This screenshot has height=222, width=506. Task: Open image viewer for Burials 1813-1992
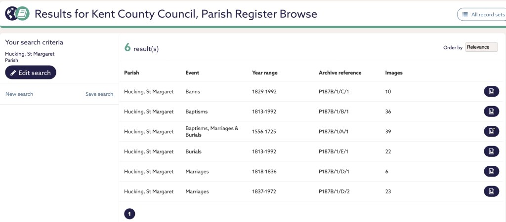coord(491,151)
